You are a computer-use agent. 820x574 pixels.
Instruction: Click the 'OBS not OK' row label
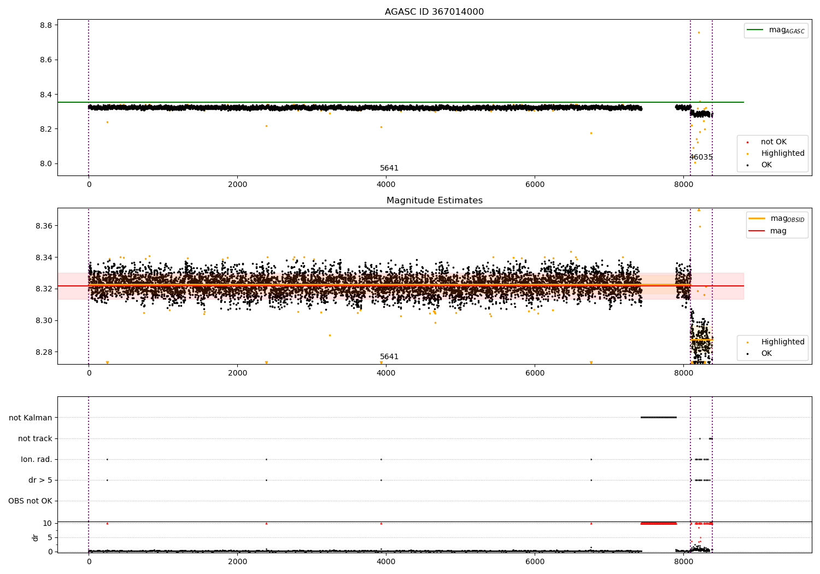(x=30, y=501)
